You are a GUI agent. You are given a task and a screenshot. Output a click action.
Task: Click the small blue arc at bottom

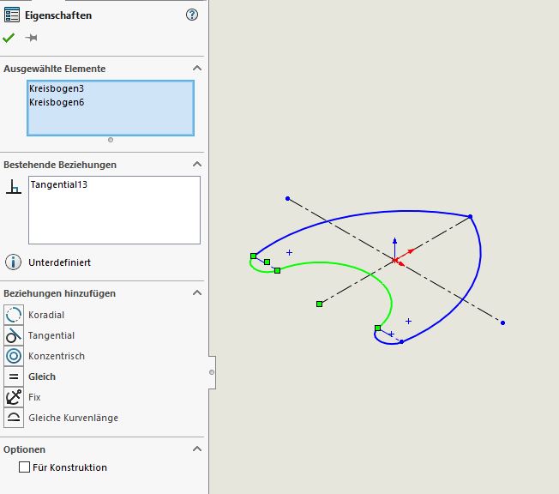385,341
